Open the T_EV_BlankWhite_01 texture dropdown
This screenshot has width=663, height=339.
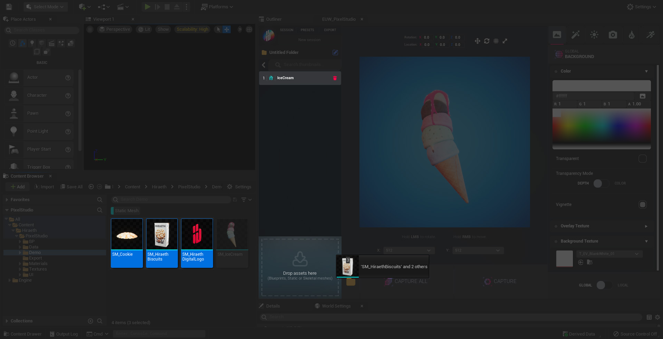[609, 254]
